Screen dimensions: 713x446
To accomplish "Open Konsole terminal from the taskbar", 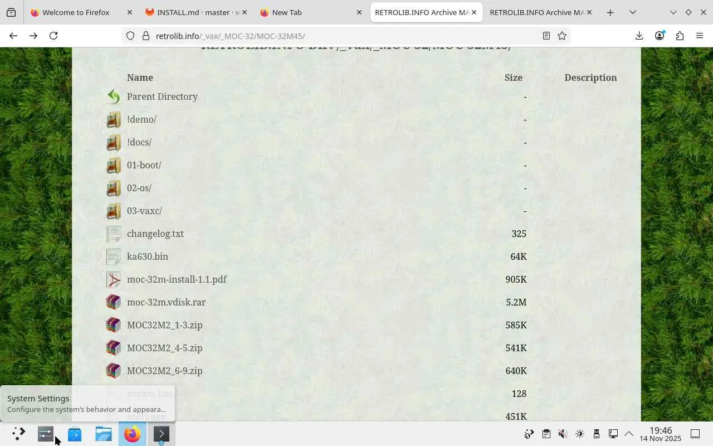I will [x=162, y=434].
